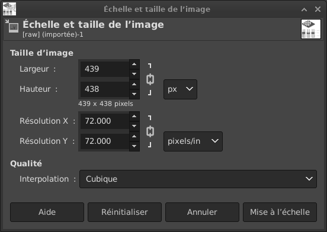The width and height of the screenshot is (327, 232).
Task: Decrease Hauteur value with down arrow
Action: pos(134,94)
